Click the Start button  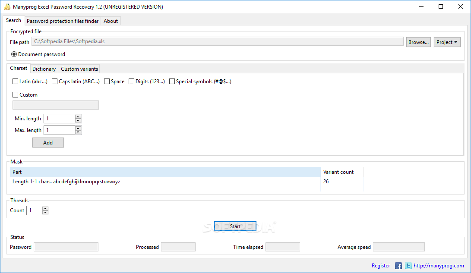(235, 226)
